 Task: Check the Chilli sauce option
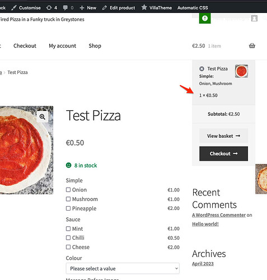point(68,238)
